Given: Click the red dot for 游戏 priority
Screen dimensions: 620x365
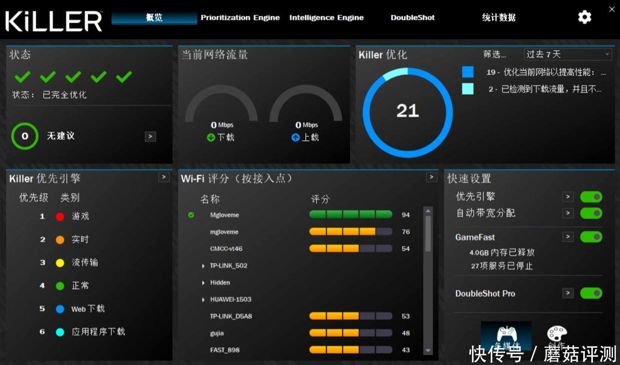Looking at the screenshot, I should pyautogui.click(x=60, y=217).
